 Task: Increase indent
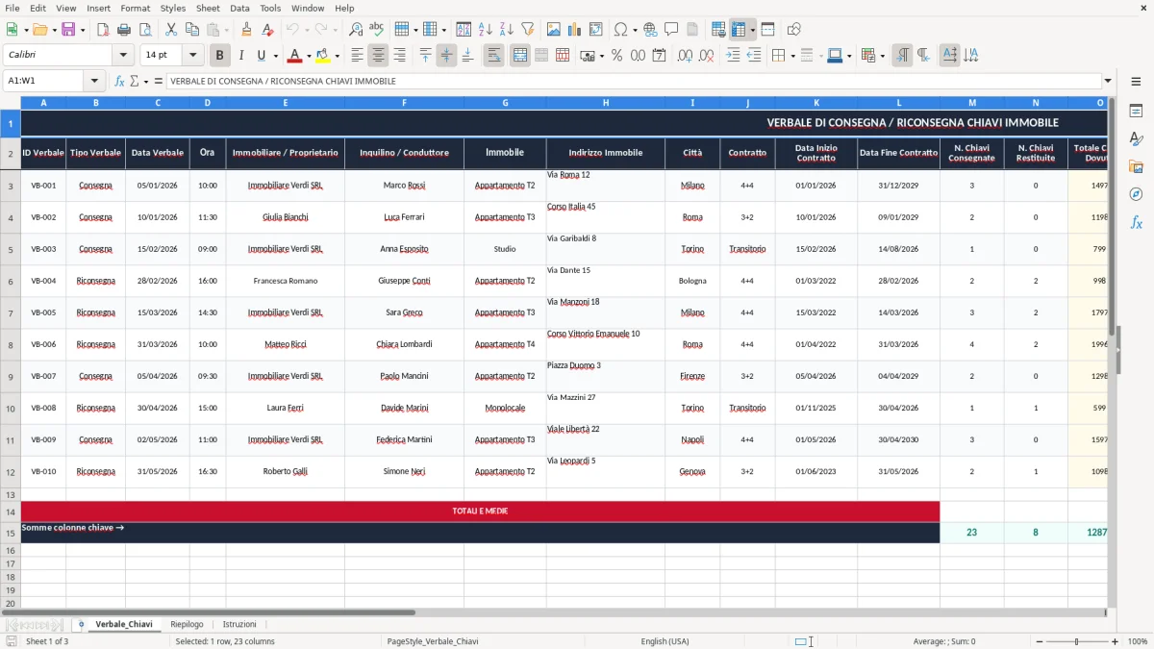coord(733,56)
